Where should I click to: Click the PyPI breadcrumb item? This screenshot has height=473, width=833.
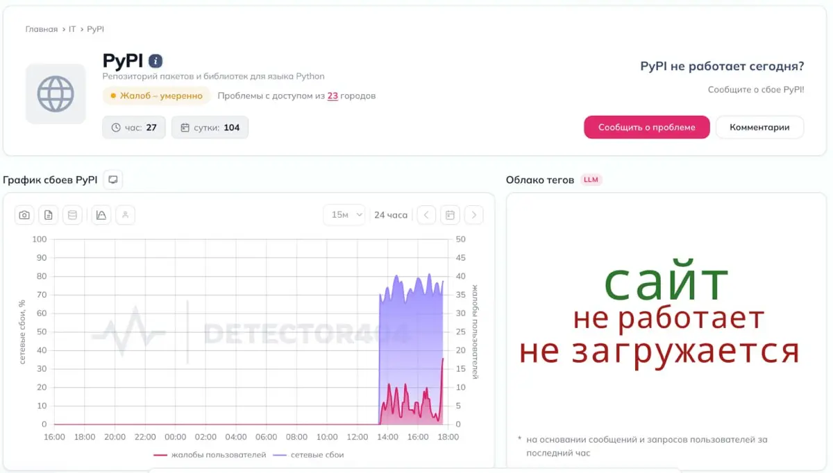pyautogui.click(x=95, y=29)
